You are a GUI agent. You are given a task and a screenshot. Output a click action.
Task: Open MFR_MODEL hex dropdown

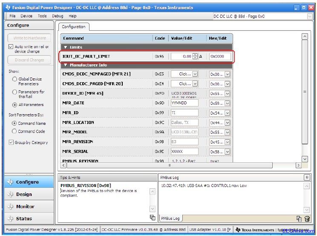click(228, 132)
